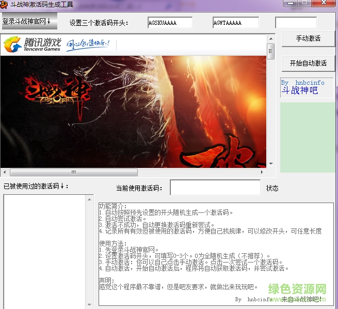Click the 功能简介 description text area
The height and width of the screenshot is (309, 338).
216,254
